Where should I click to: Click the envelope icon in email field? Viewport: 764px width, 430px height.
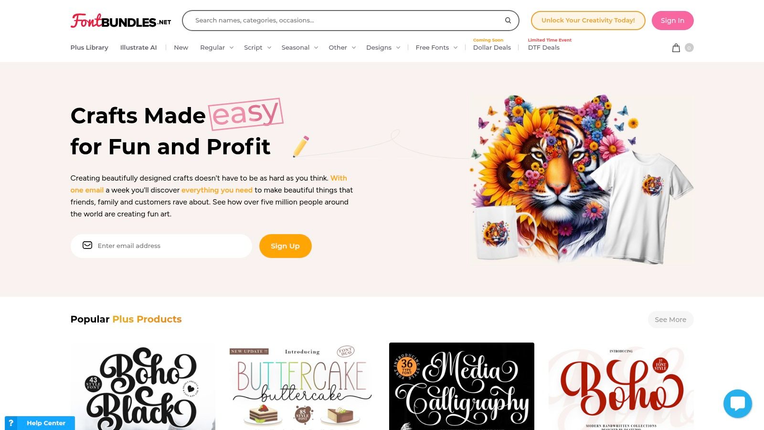pyautogui.click(x=87, y=245)
